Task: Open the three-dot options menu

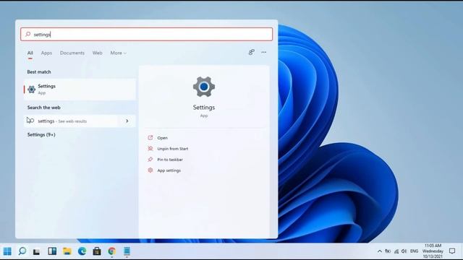Action: pyautogui.click(x=263, y=52)
